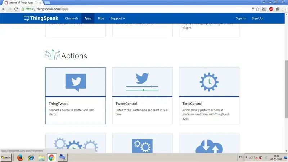288x162 pixels.
Task: Click the Sign In link
Action: pyautogui.click(x=240, y=18)
